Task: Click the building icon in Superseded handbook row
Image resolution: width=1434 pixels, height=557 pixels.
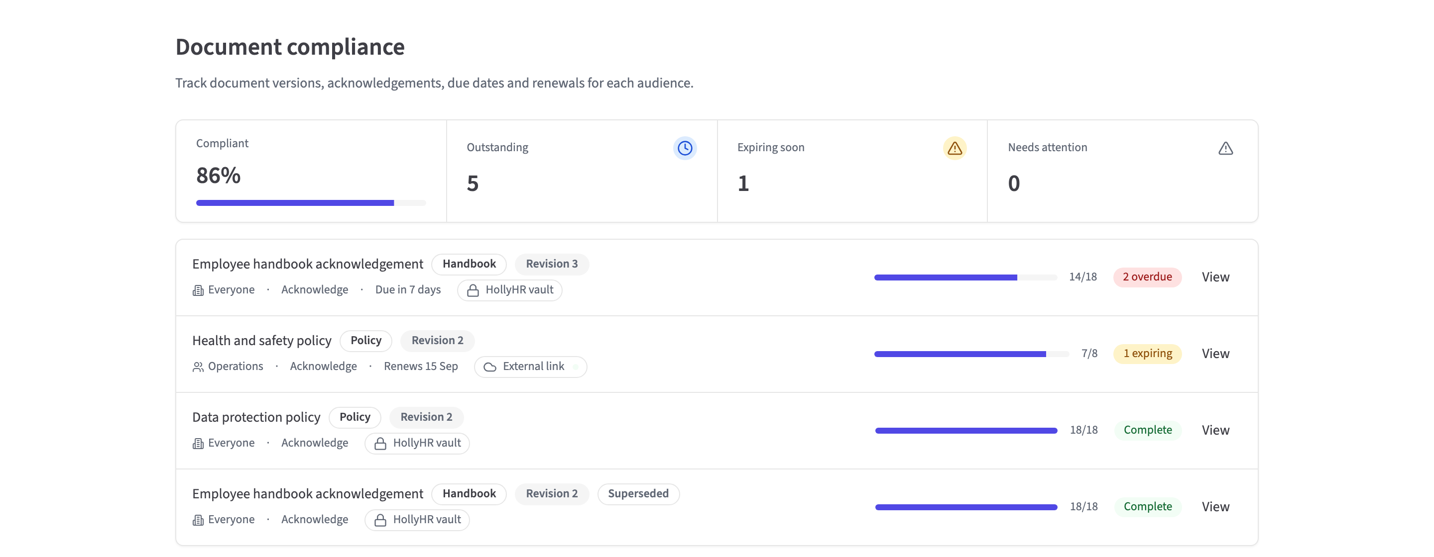Action: pos(198,520)
